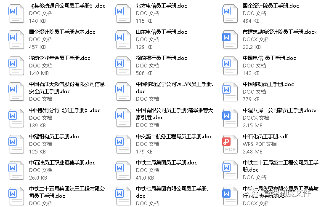321x207 pixels.
Task: Click file name 中国移动辽宁公司WLAN员工手册.doc
Action: (175, 88)
